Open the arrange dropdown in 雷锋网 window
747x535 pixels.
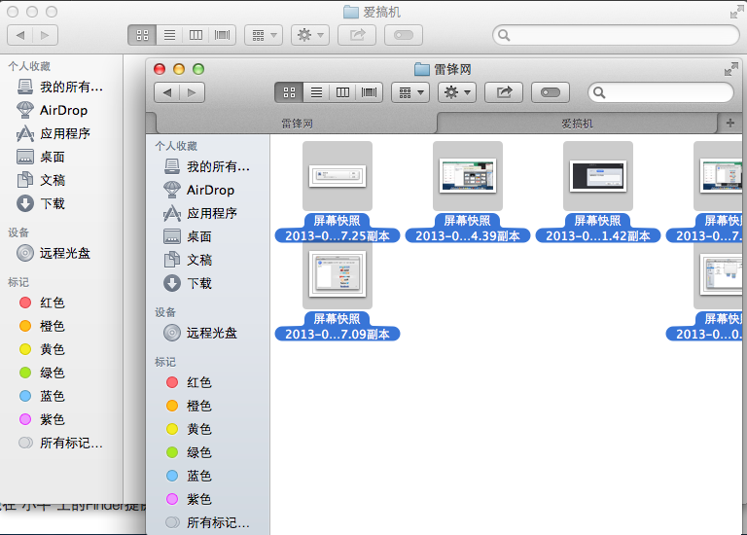[x=410, y=92]
